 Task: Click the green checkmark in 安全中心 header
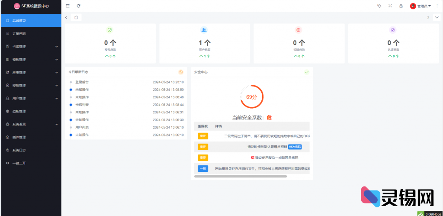(307, 72)
